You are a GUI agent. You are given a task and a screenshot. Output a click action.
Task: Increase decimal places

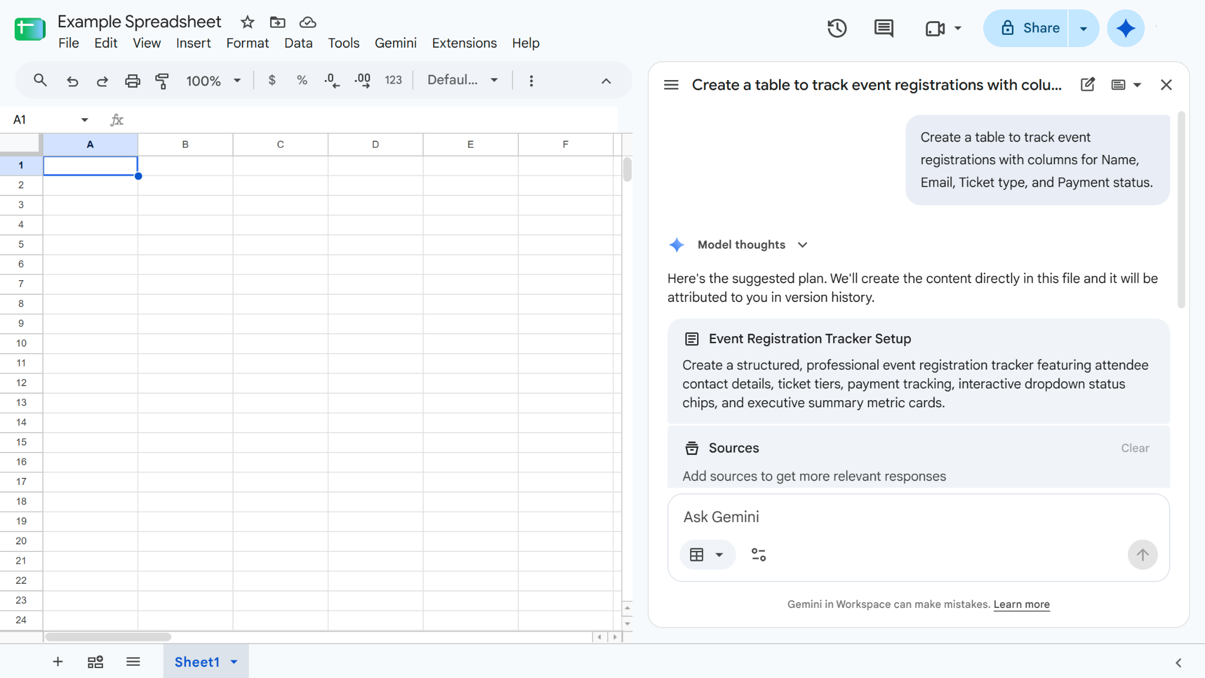click(x=362, y=81)
